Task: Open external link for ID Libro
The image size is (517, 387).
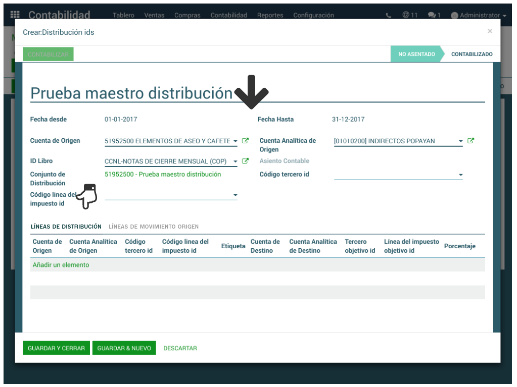Action: tap(246, 161)
